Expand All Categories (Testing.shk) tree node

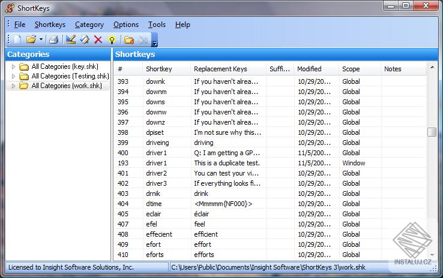[13, 76]
